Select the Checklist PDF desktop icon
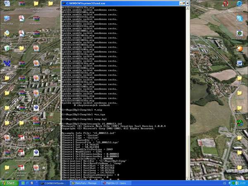248x186 pixels. tap(21, 140)
